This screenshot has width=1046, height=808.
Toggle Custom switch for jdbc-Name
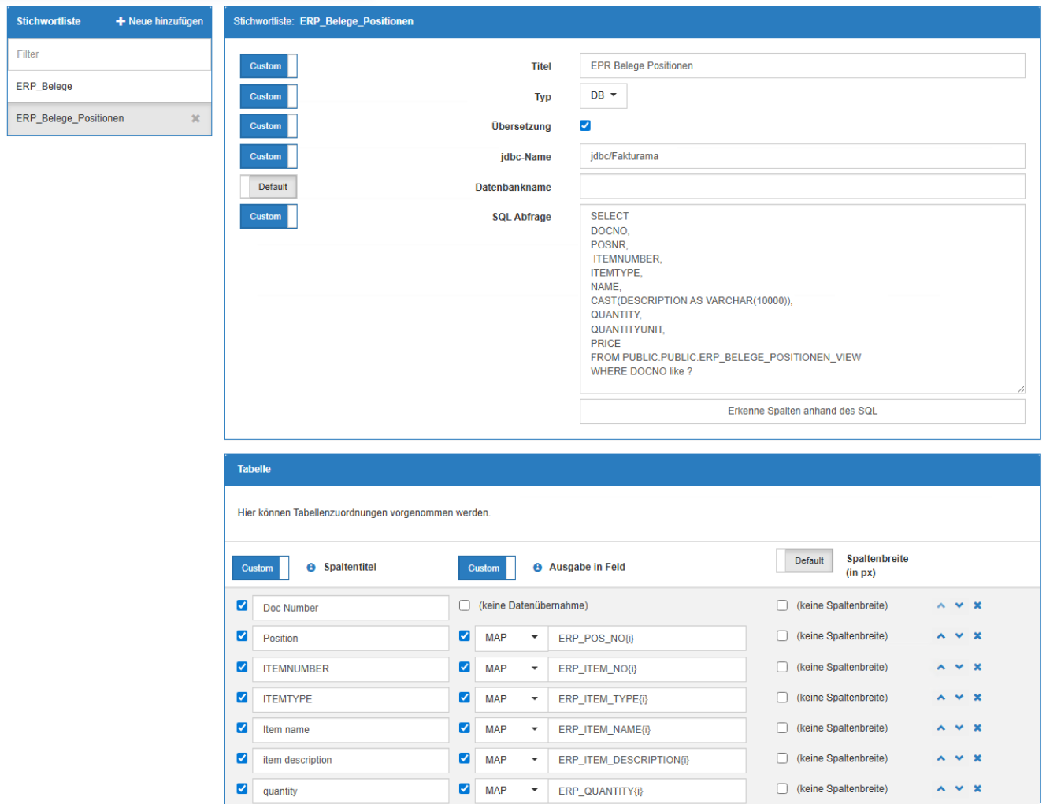pyautogui.click(x=269, y=156)
